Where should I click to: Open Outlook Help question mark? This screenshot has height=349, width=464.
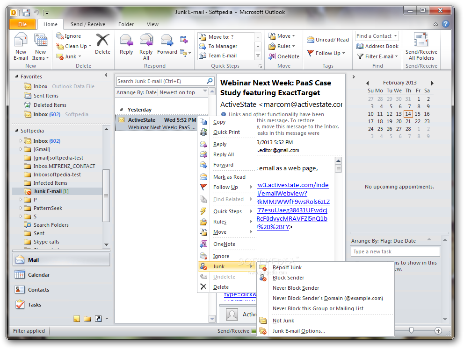(446, 24)
